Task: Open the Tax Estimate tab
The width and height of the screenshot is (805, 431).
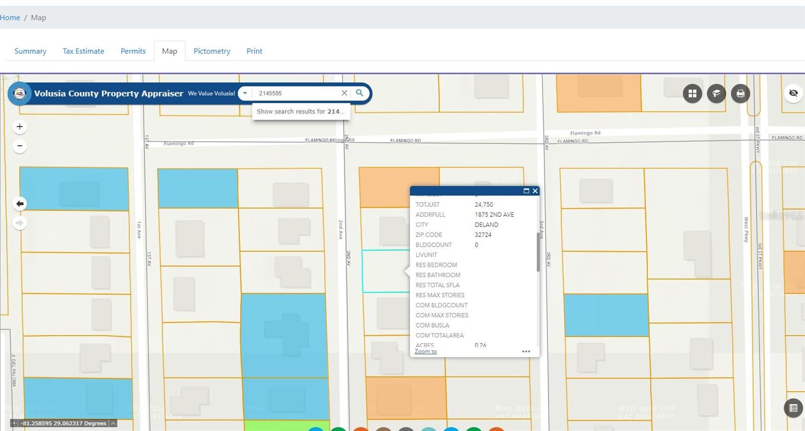Action: point(84,51)
